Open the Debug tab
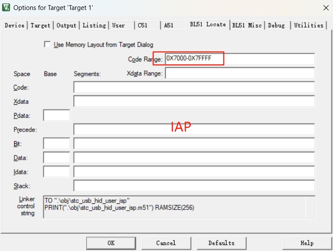The height and width of the screenshot is (251, 333). (x=276, y=25)
